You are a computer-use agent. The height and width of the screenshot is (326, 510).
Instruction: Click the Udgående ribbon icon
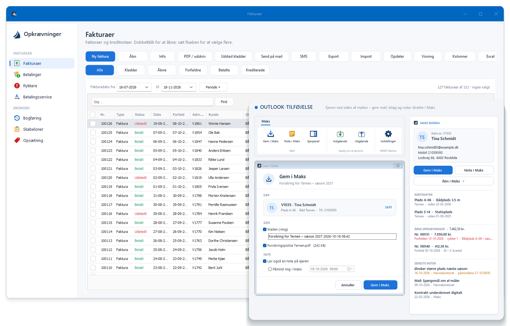(x=362, y=134)
